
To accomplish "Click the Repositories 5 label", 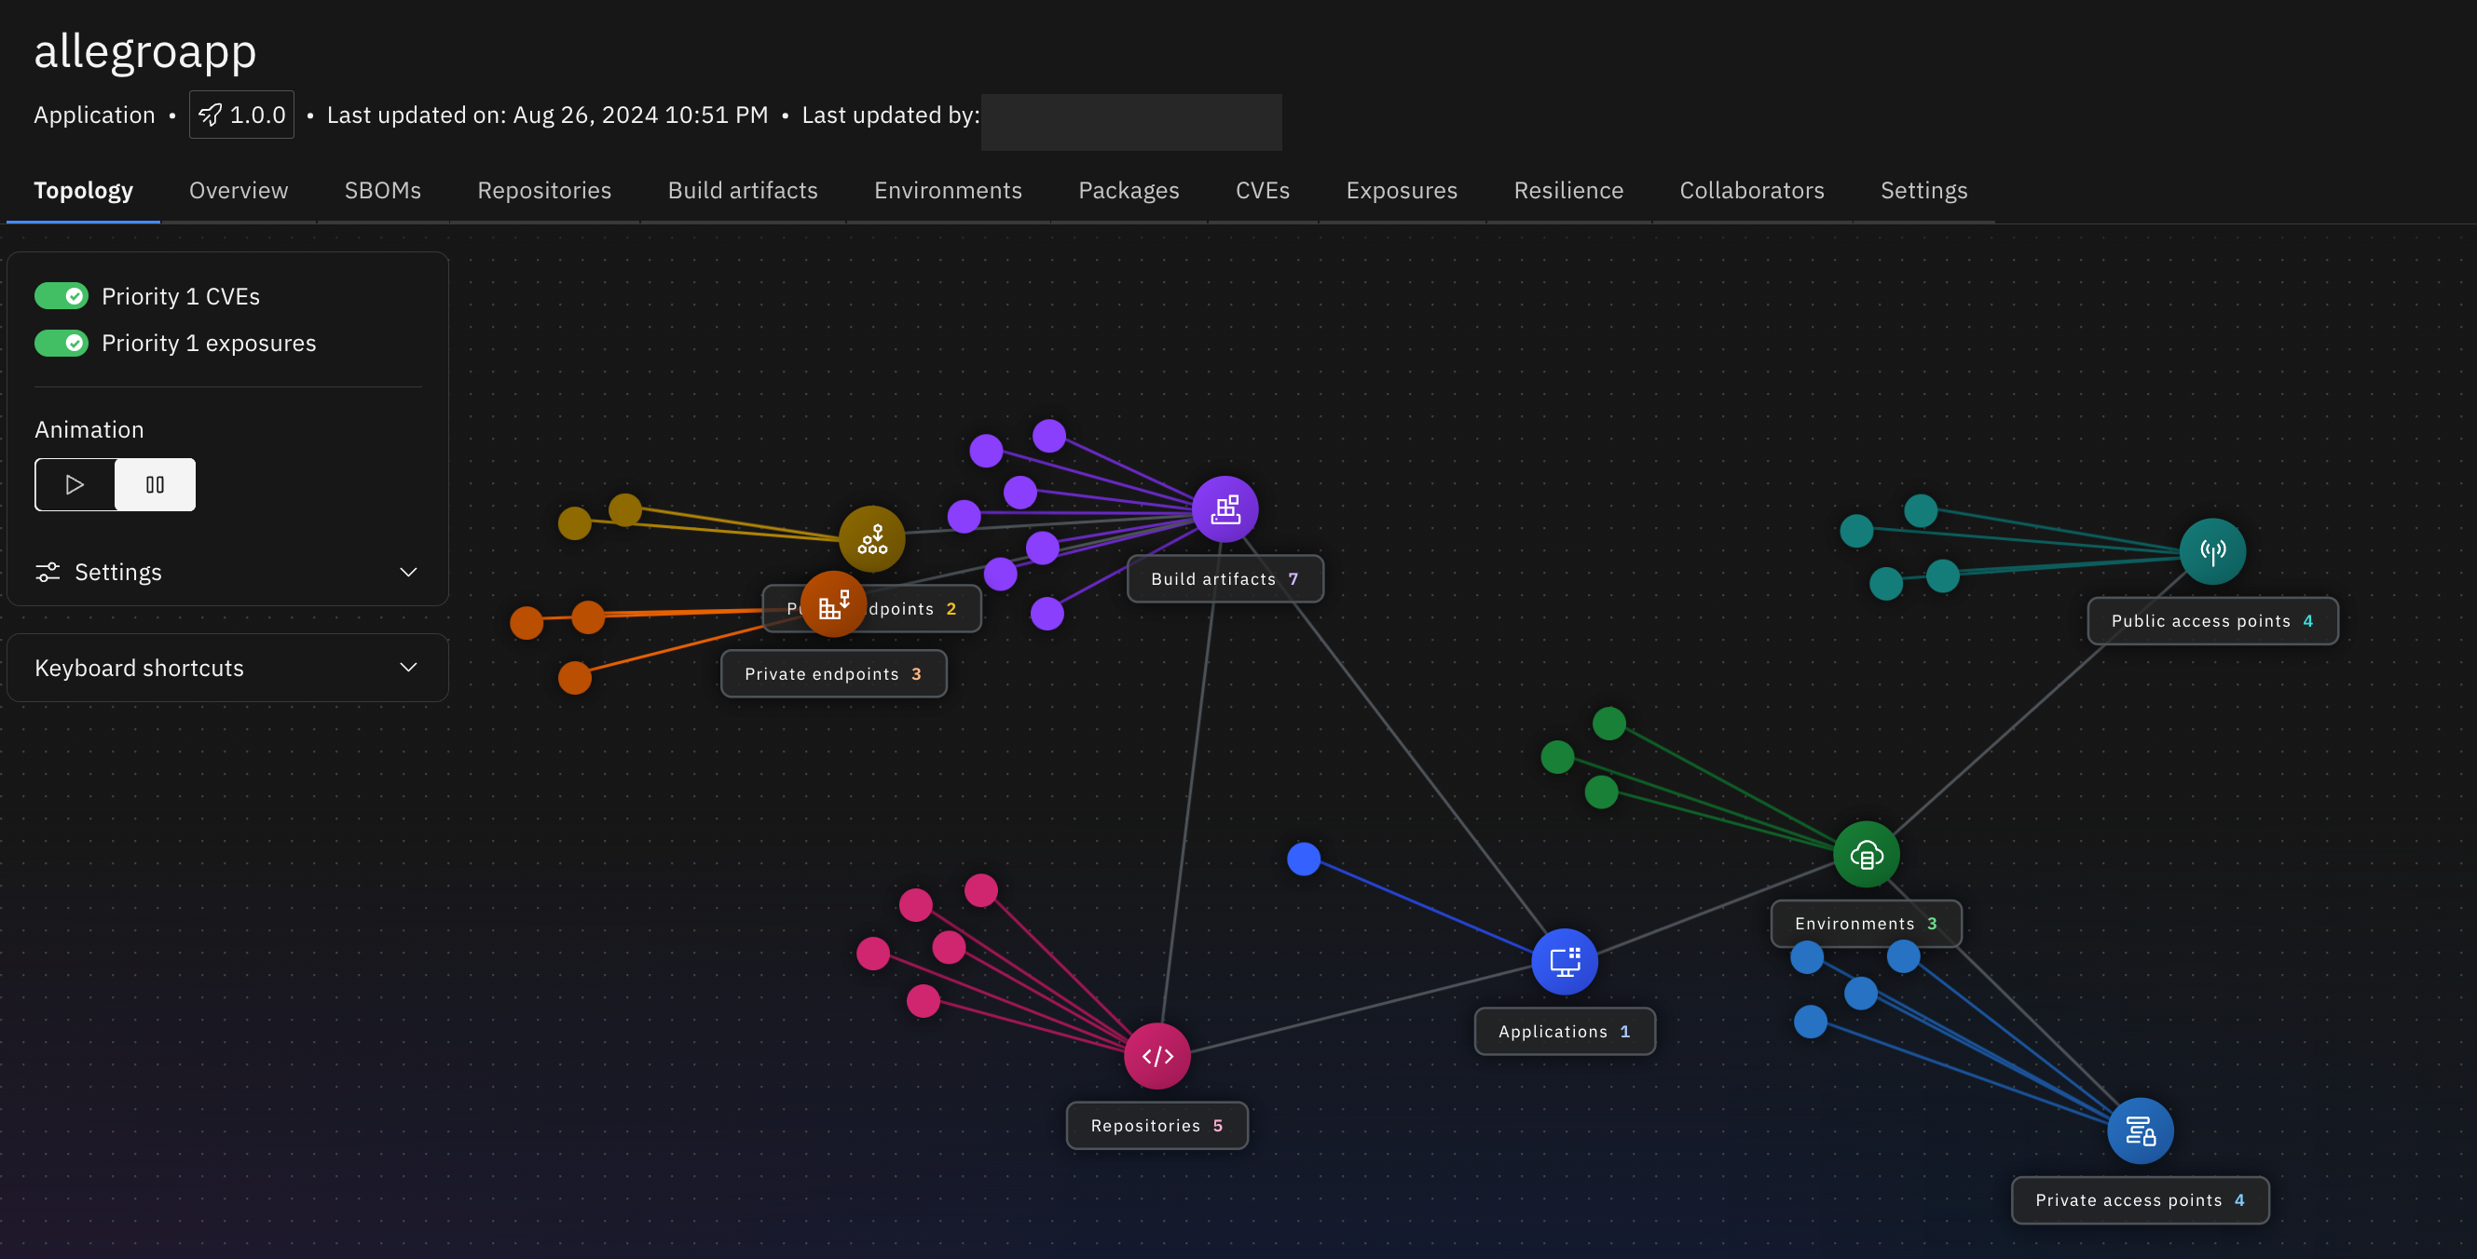I will (1156, 1125).
